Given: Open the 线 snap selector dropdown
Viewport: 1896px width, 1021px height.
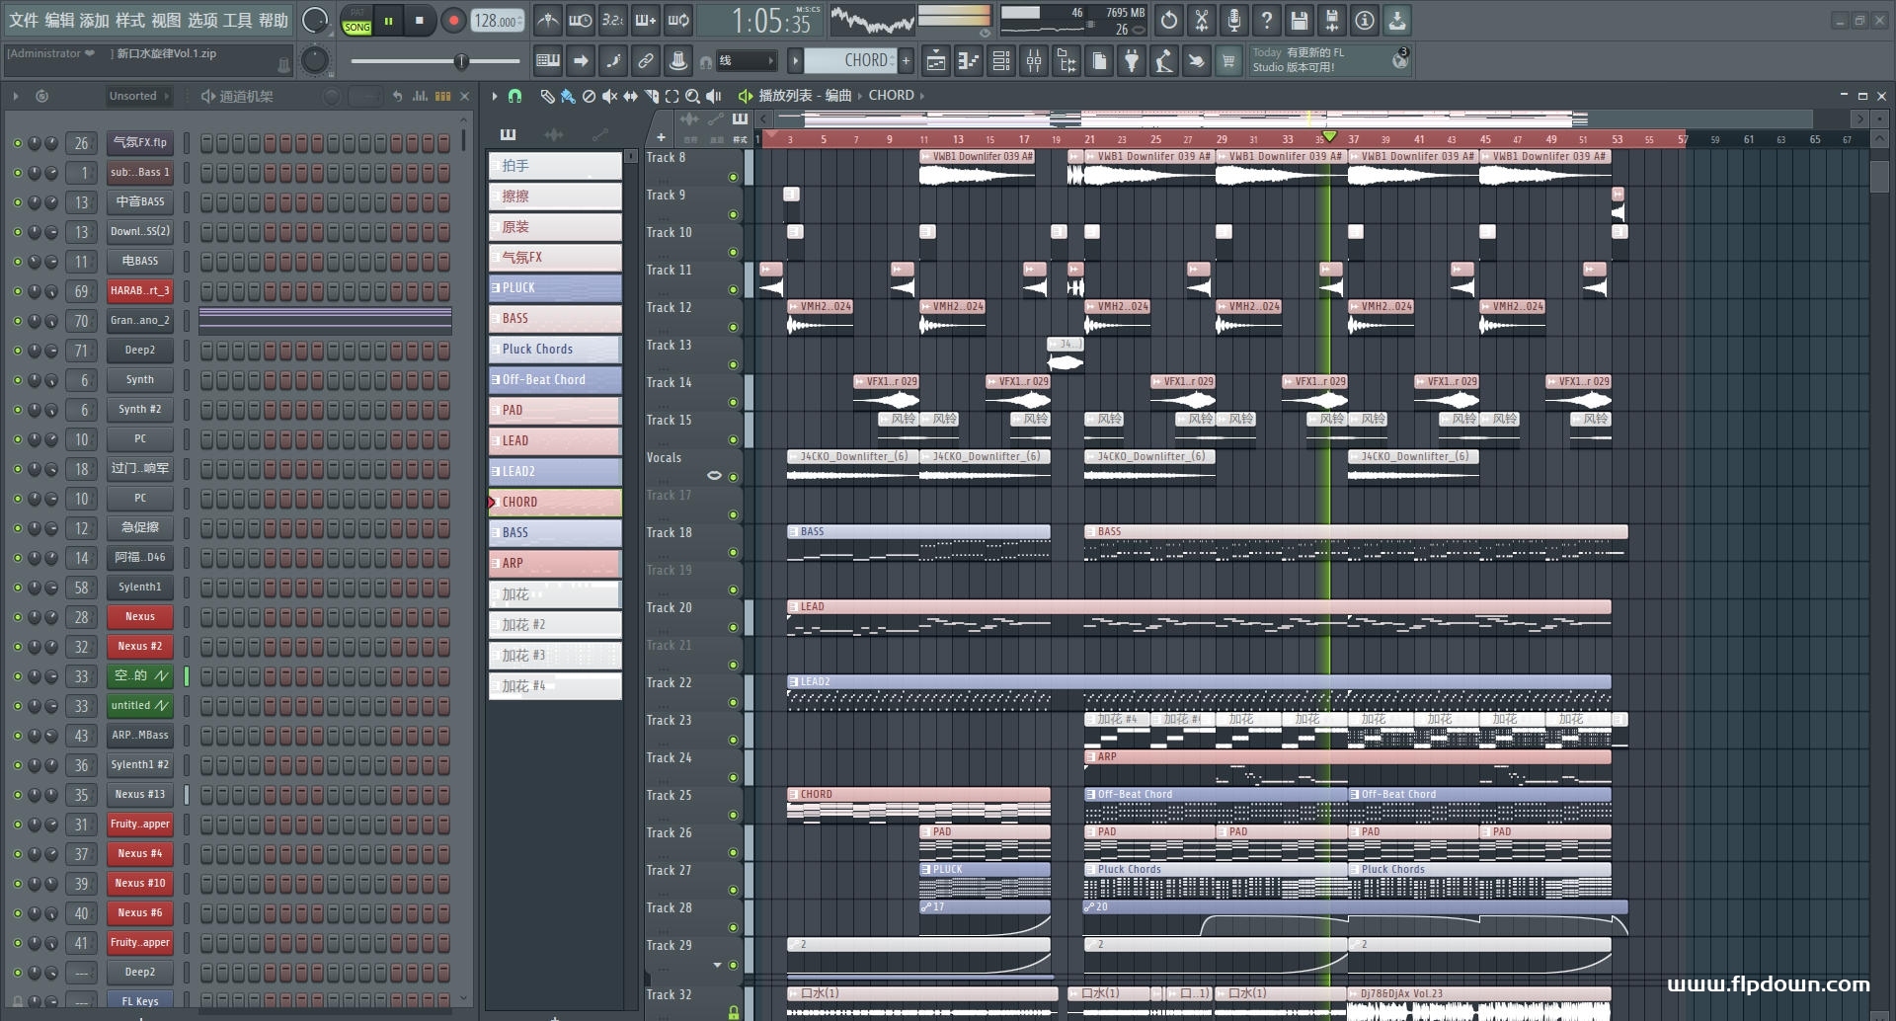Looking at the screenshot, I should click(x=746, y=61).
